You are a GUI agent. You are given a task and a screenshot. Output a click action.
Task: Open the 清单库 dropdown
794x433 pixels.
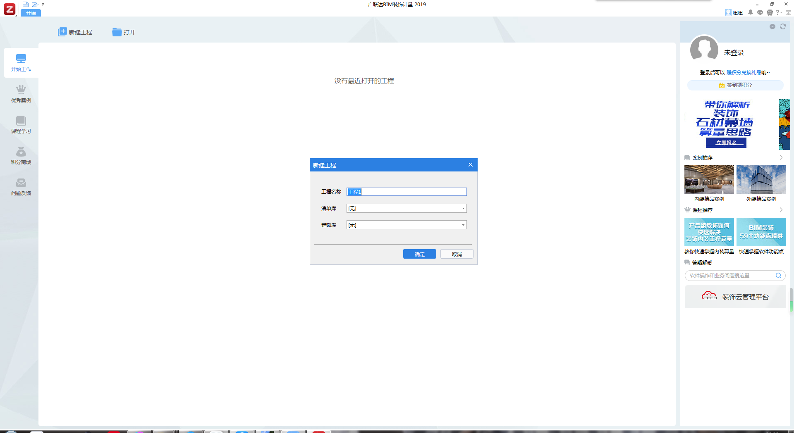click(x=407, y=208)
